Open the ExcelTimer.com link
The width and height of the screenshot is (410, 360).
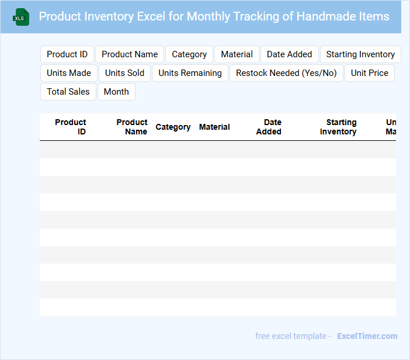point(367,336)
